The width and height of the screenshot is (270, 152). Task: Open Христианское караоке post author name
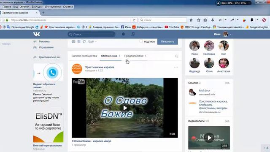tap(100, 67)
